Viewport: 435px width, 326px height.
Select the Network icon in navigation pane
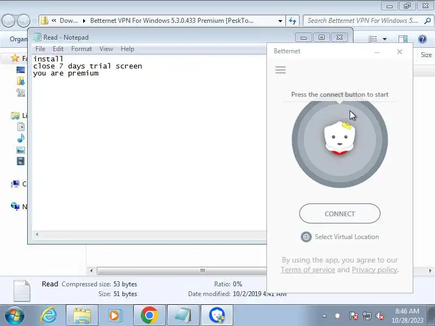[15, 206]
